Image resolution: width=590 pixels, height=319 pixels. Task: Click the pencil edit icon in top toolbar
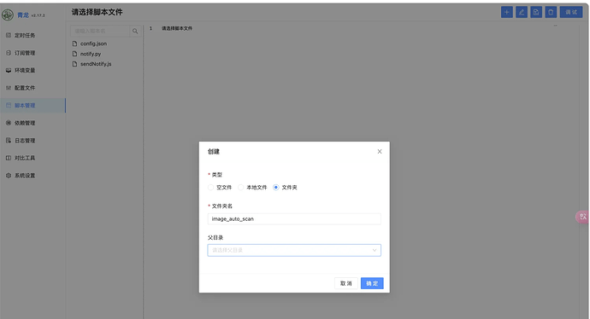pos(521,13)
